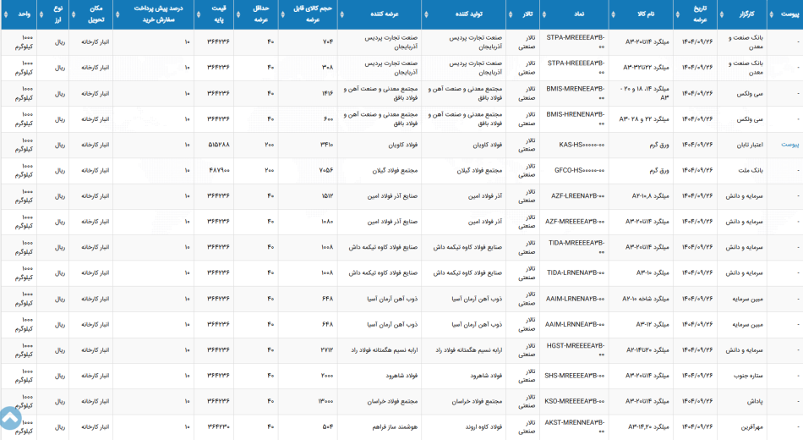The width and height of the screenshot is (803, 440).
Task: Select volume cell ۲۷۱۲
Action: (308, 350)
